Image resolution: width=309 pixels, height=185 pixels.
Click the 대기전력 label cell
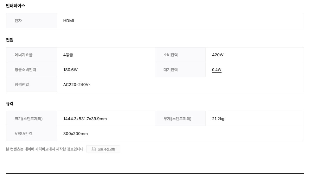(x=180, y=70)
